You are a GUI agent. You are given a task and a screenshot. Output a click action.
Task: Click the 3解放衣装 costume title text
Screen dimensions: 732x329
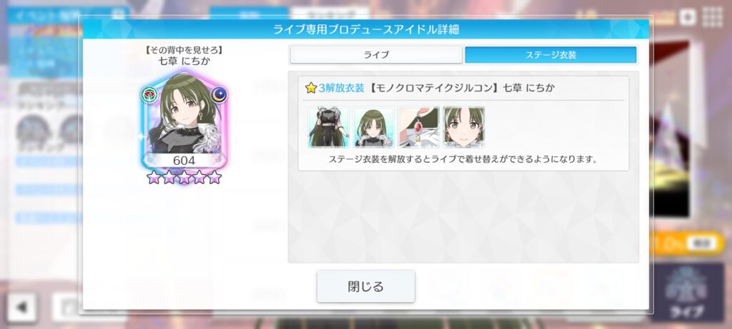coord(341,88)
